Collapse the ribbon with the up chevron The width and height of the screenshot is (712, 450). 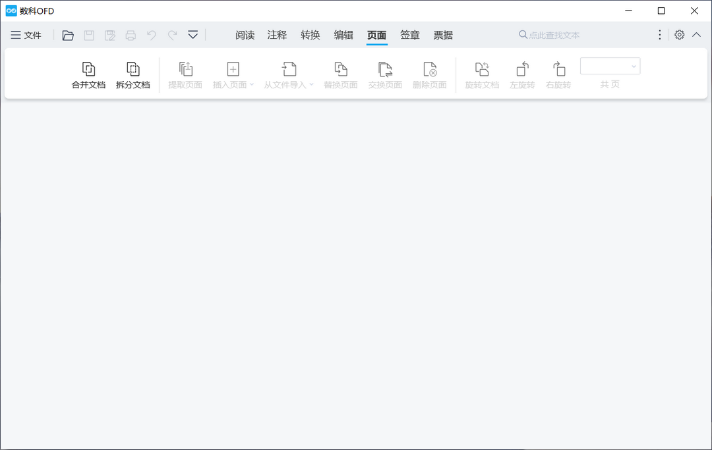point(696,35)
